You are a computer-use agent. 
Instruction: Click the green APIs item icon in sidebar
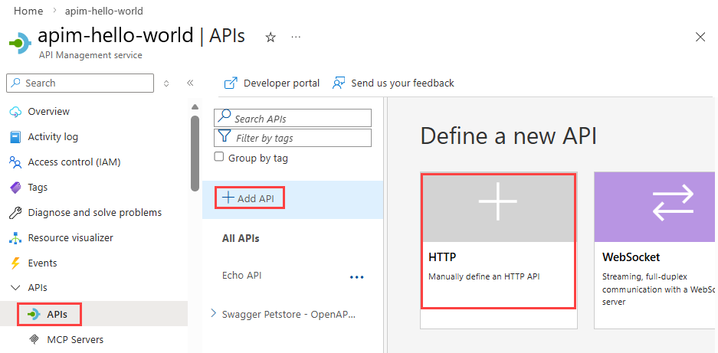(x=34, y=315)
